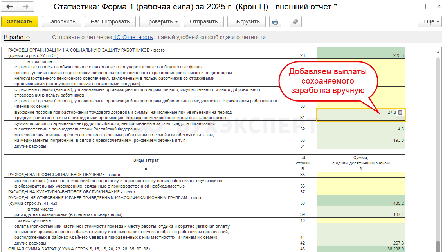The height and width of the screenshot is (252, 443).
Task: Click the yellow row 36 value cell
Action: tap(361, 183)
